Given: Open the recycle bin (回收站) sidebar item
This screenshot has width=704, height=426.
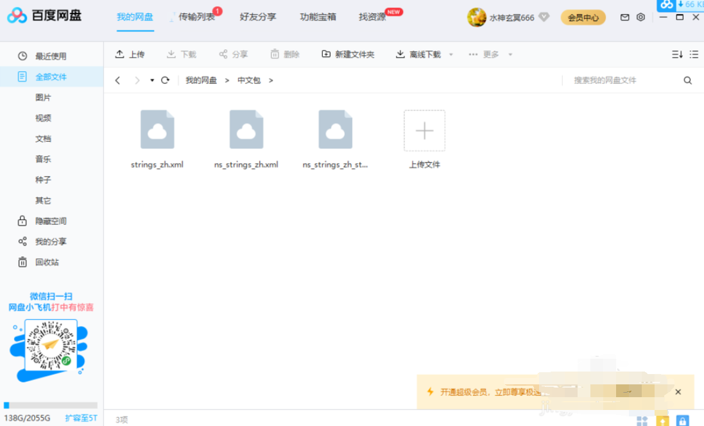Looking at the screenshot, I should point(47,262).
